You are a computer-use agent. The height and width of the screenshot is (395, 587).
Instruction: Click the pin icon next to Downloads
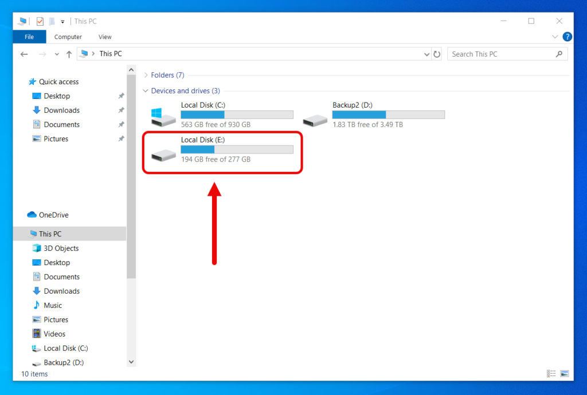(121, 110)
